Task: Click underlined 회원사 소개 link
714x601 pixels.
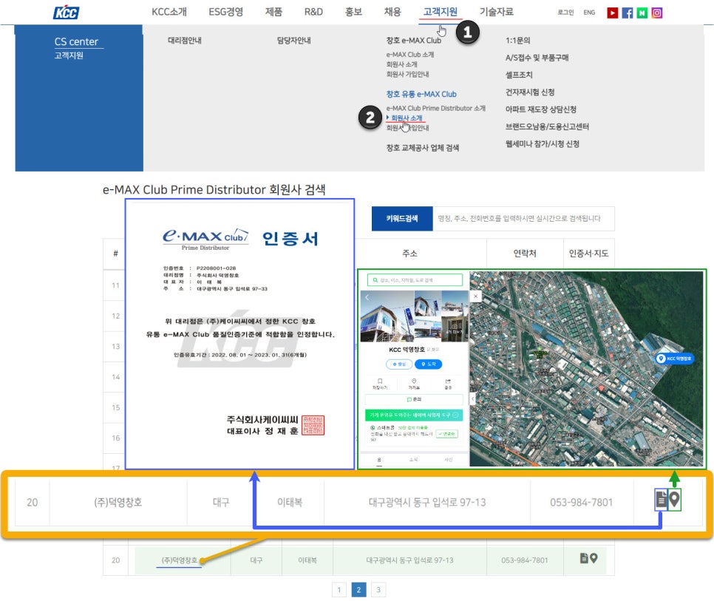Action: (x=407, y=118)
